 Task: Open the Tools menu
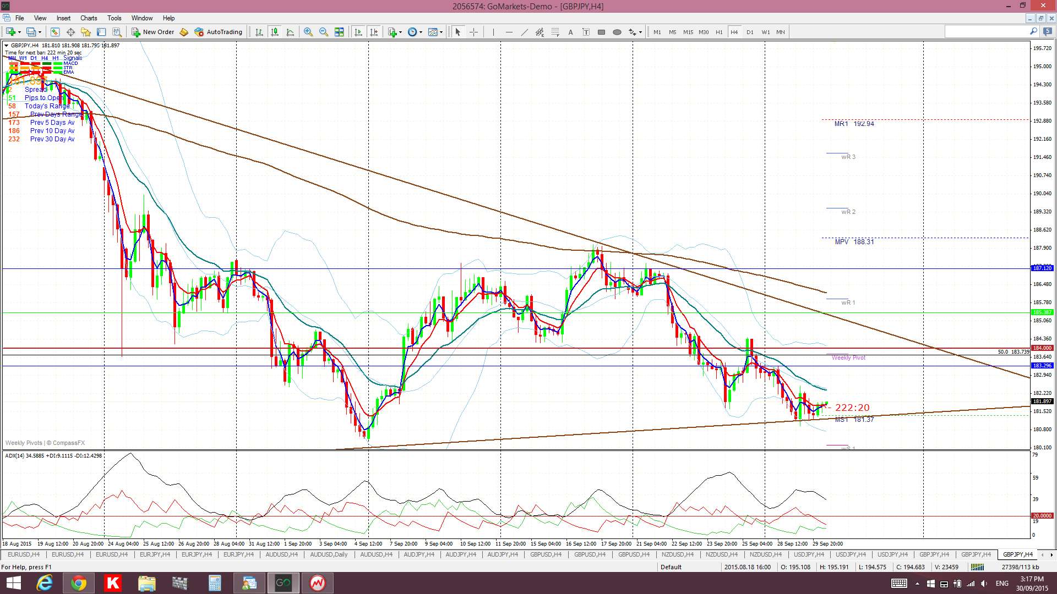pyautogui.click(x=115, y=18)
